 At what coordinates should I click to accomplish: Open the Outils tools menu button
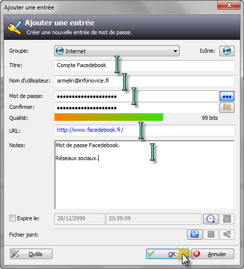31,254
